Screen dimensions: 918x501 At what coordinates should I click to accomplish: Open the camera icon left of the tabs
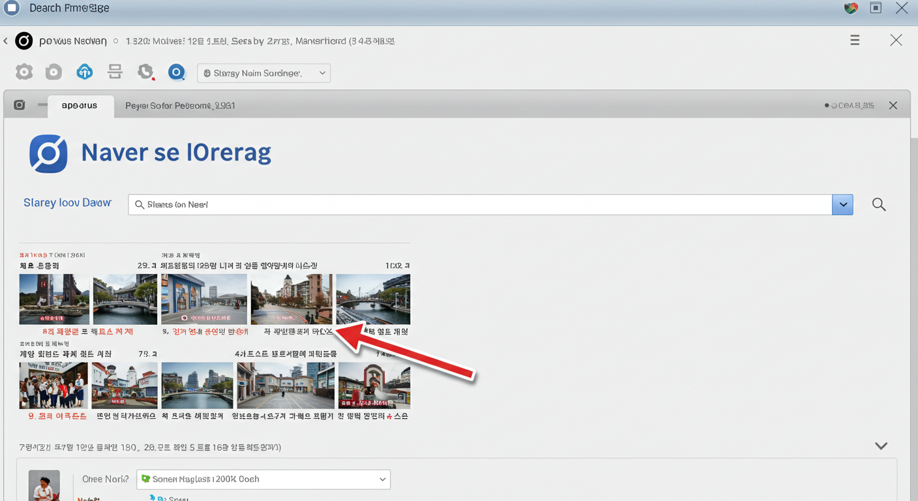(x=19, y=104)
